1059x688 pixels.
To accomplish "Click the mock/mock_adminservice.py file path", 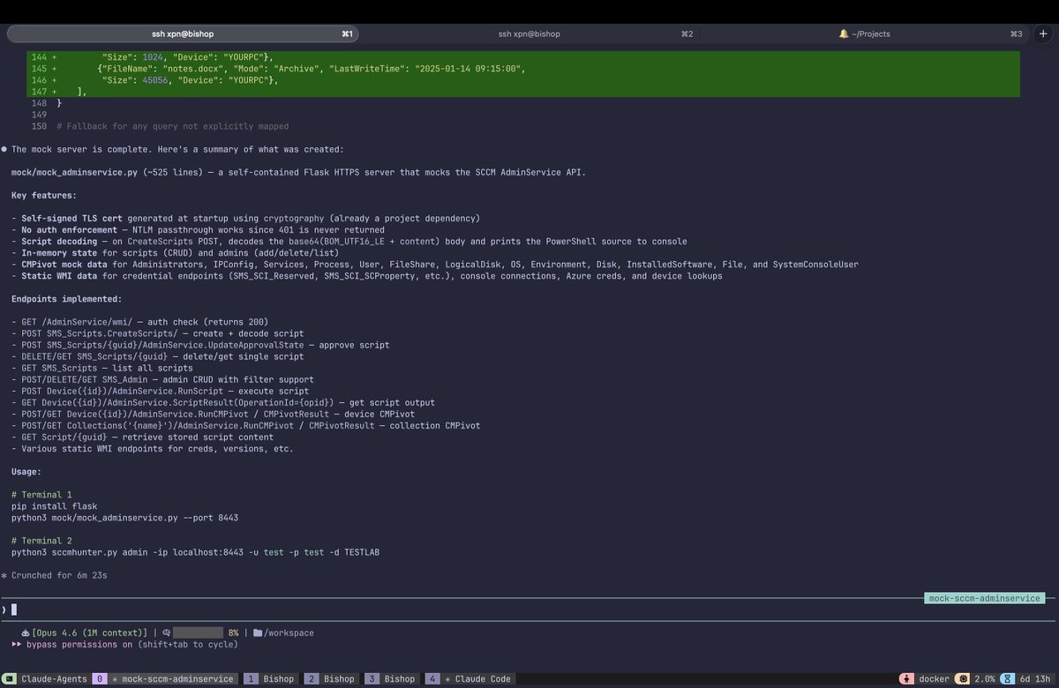I will (75, 172).
